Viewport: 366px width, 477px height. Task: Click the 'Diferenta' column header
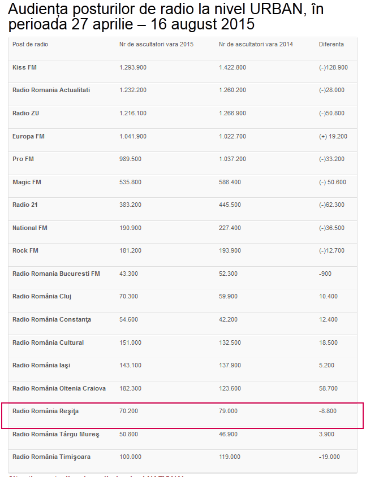coord(331,44)
